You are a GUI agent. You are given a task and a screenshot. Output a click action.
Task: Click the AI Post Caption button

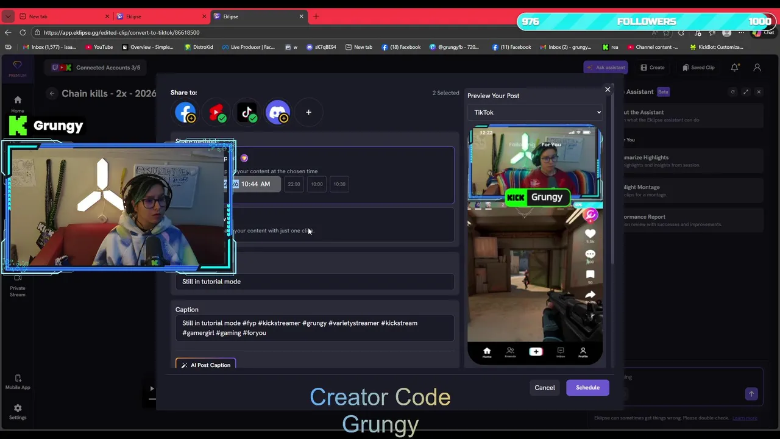[205, 365]
